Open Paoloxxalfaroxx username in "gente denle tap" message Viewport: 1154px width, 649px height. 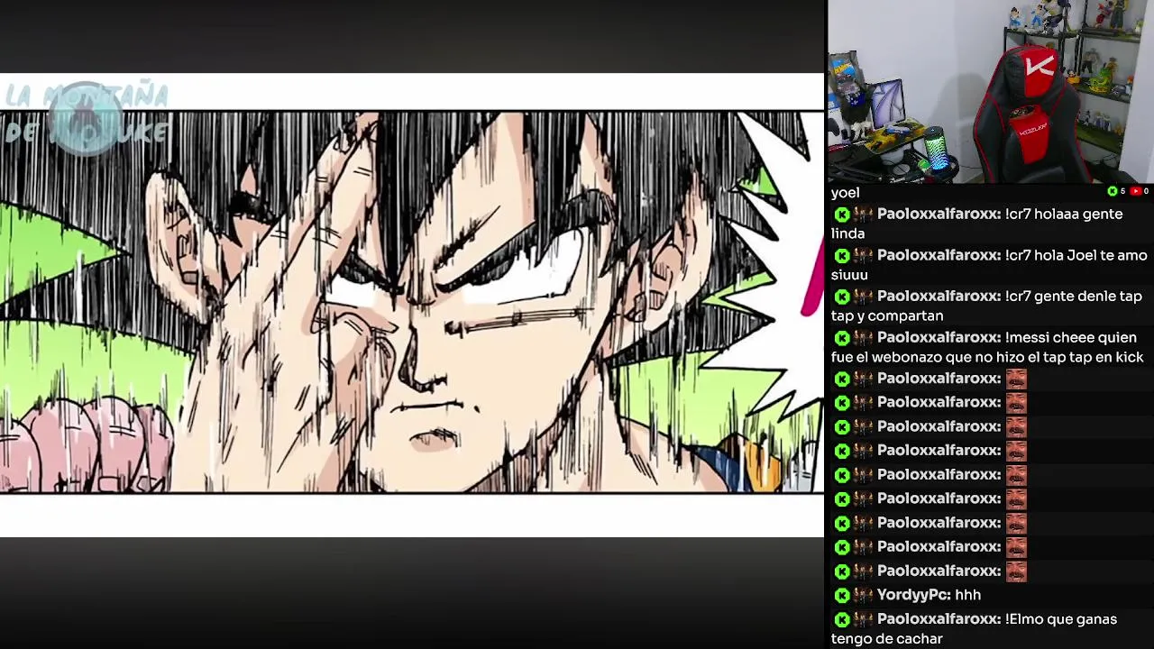[939, 297]
